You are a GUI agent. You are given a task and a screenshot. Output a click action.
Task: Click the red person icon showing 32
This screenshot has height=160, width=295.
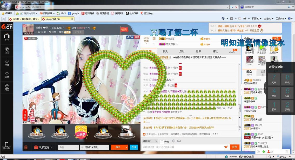click(269, 151)
